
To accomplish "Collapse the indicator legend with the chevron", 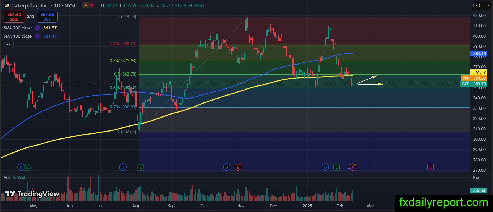I will 9,44.
